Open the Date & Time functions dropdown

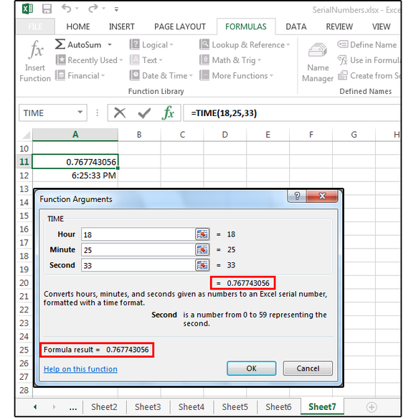click(161, 75)
